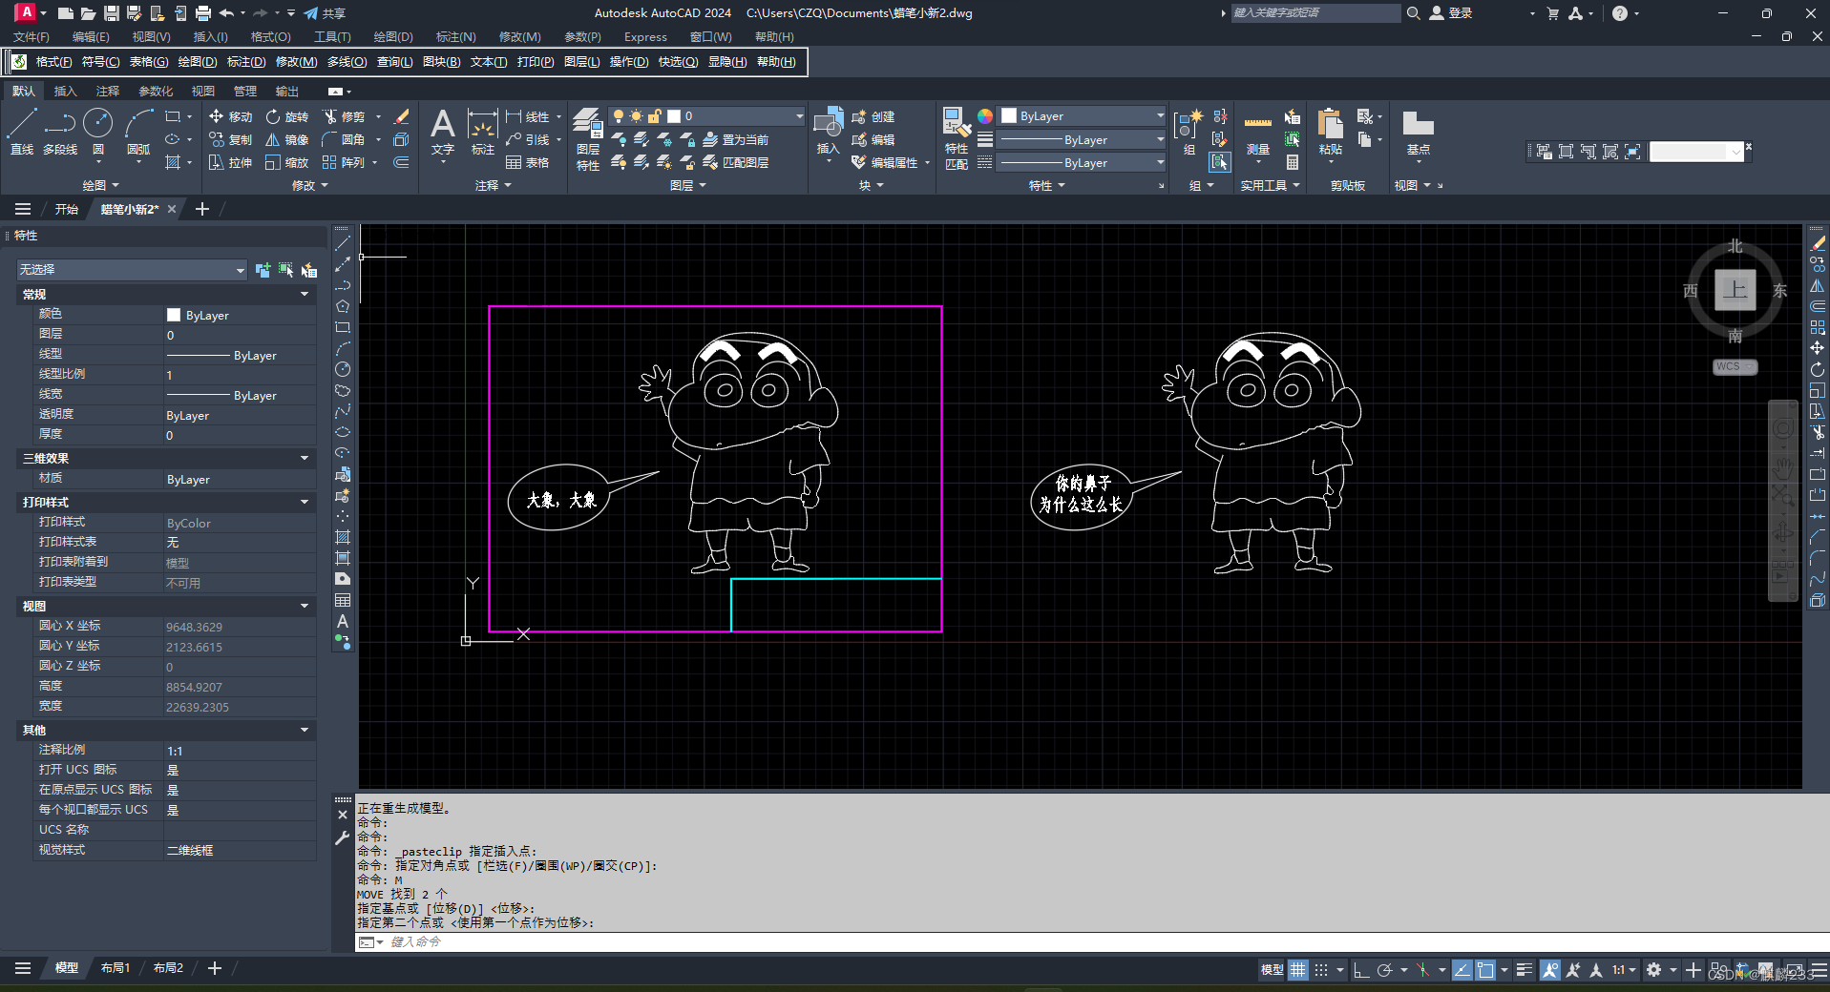
Task: Click the 登录 sign-in button
Action: 1451,13
